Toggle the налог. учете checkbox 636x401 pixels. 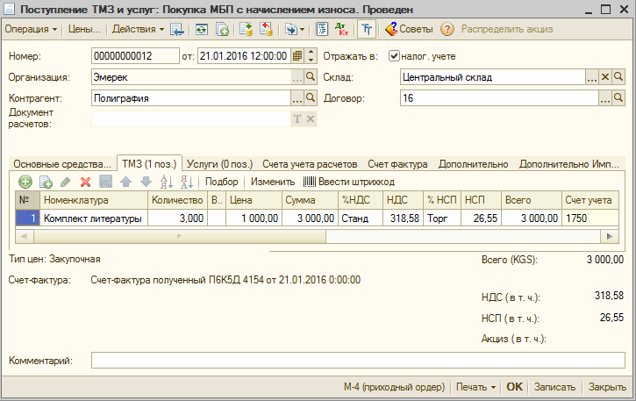click(x=394, y=56)
